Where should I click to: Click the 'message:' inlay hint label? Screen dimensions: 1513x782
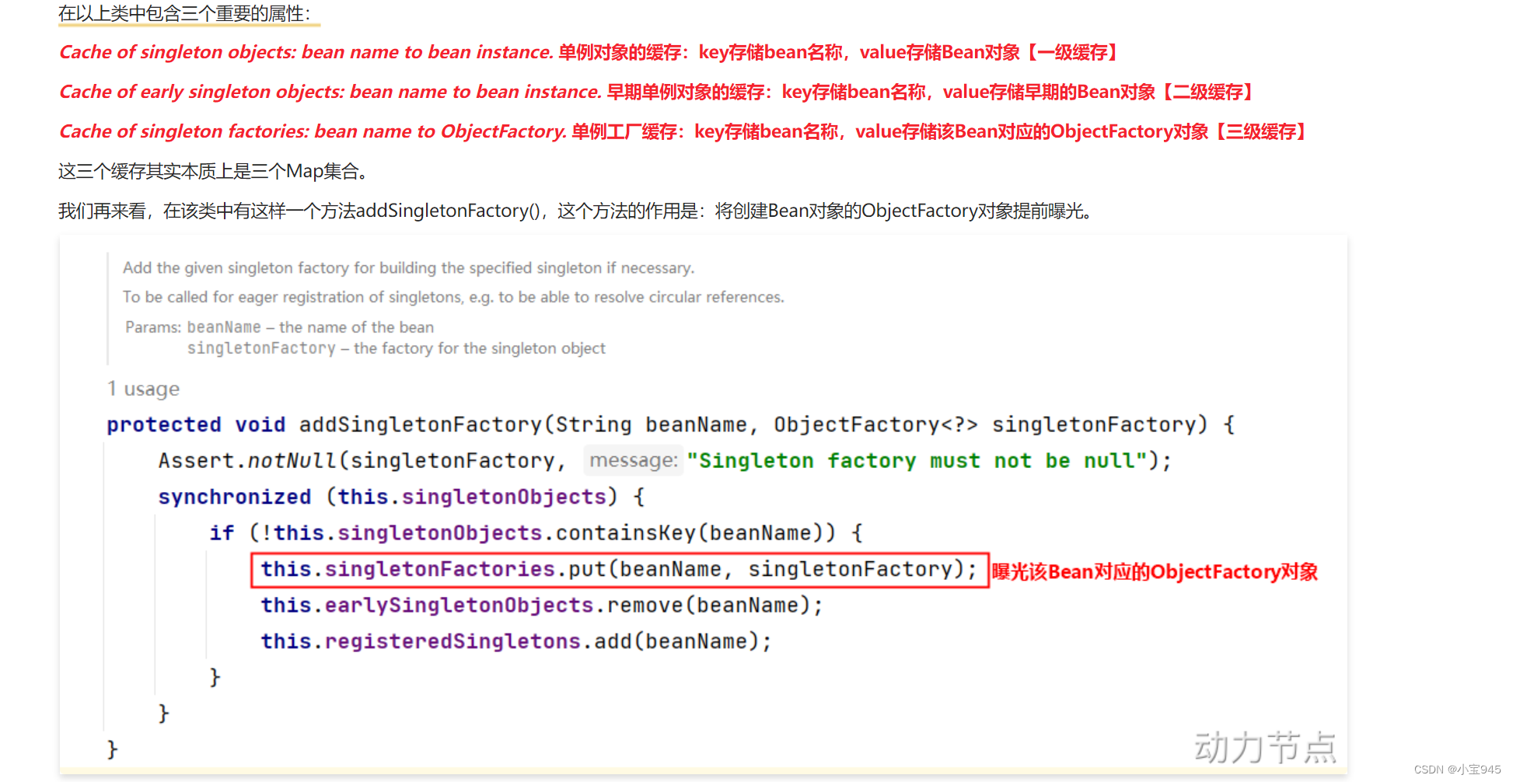click(x=634, y=461)
